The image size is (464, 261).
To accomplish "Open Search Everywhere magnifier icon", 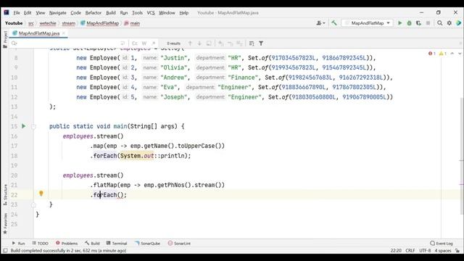I will tap(440, 22).
